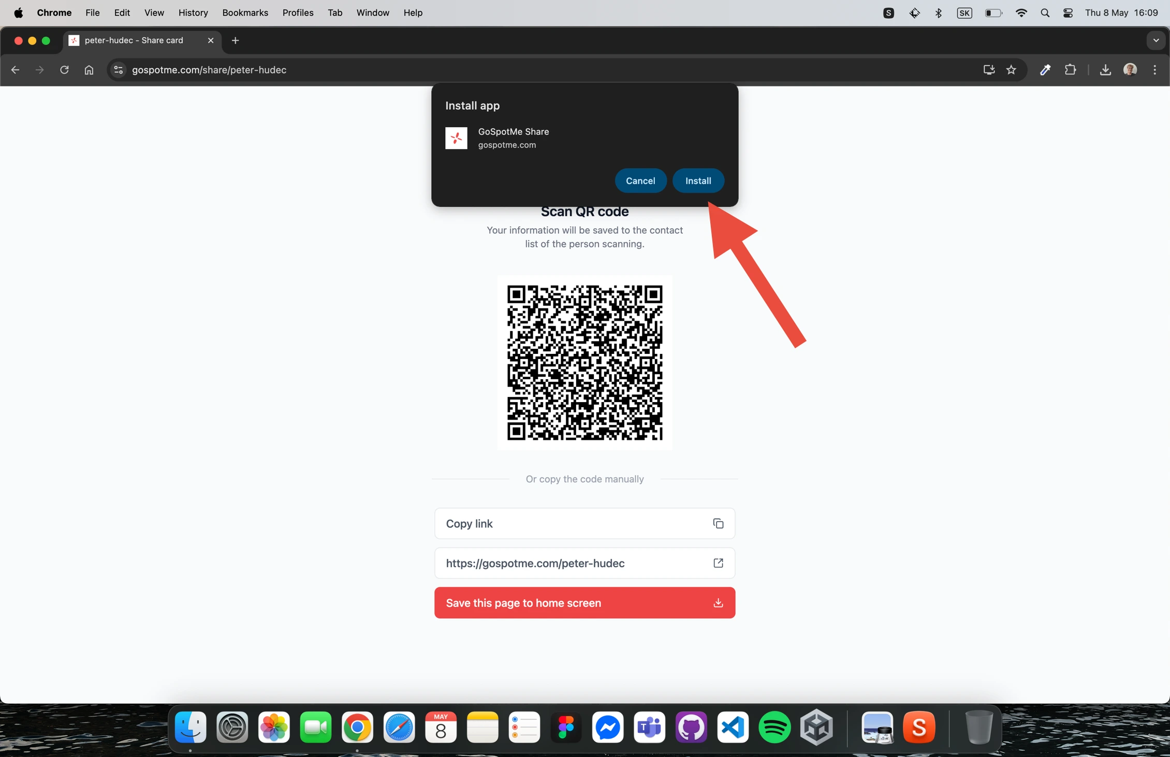Open Microsoft Teams from the Dock
This screenshot has width=1170, height=757.
(649, 727)
